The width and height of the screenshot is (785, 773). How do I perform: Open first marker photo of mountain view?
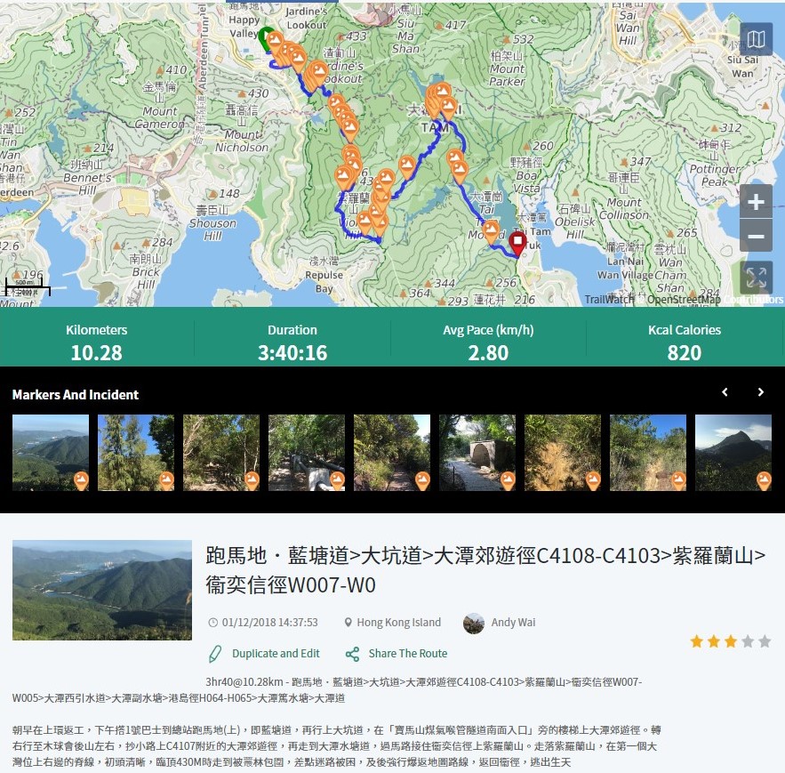pyautogui.click(x=51, y=452)
